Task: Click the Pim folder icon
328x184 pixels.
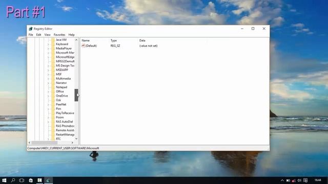Action: [x=53, y=109]
